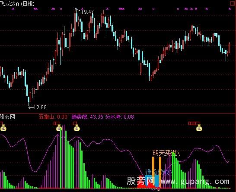Click the money bag icon beneath five red boxes
Screen dimensions: 236x192
point(199,128)
